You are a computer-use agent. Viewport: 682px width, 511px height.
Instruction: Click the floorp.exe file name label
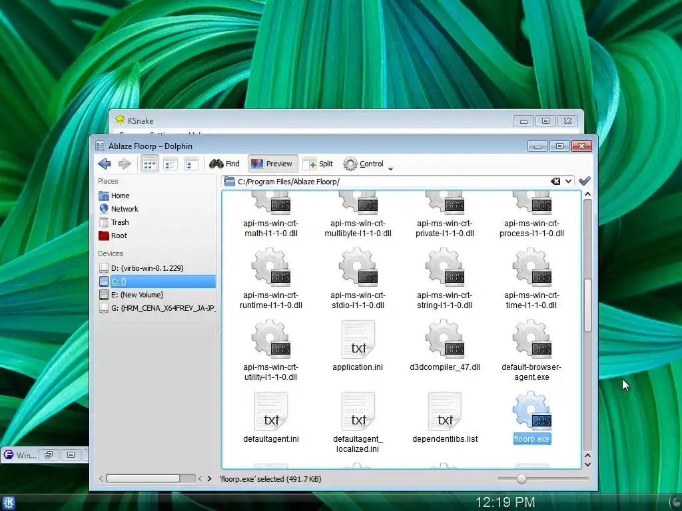click(532, 439)
